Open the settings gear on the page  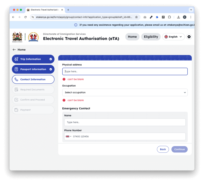(189, 37)
